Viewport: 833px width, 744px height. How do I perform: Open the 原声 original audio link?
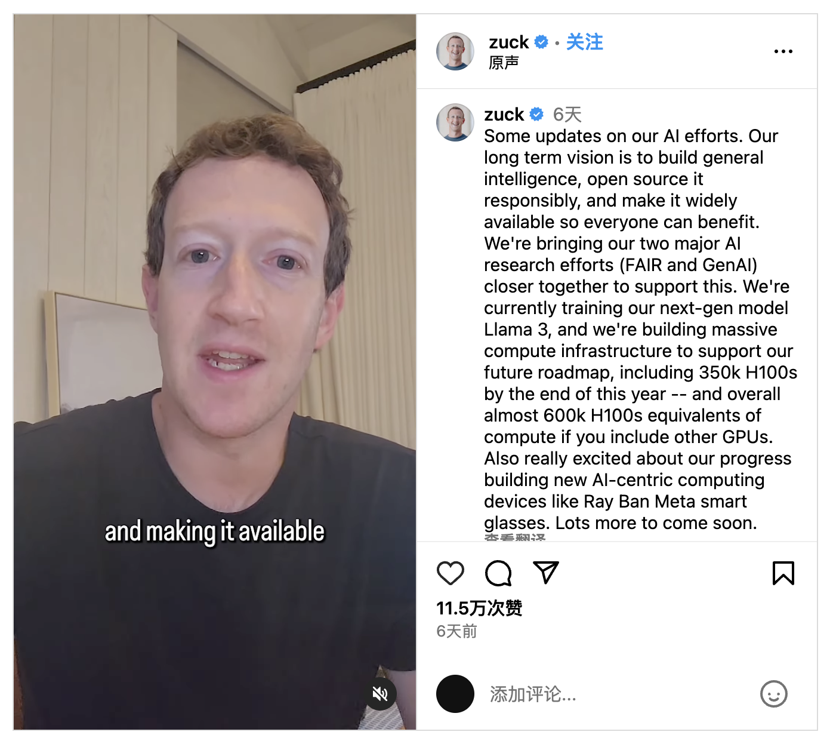tap(504, 63)
